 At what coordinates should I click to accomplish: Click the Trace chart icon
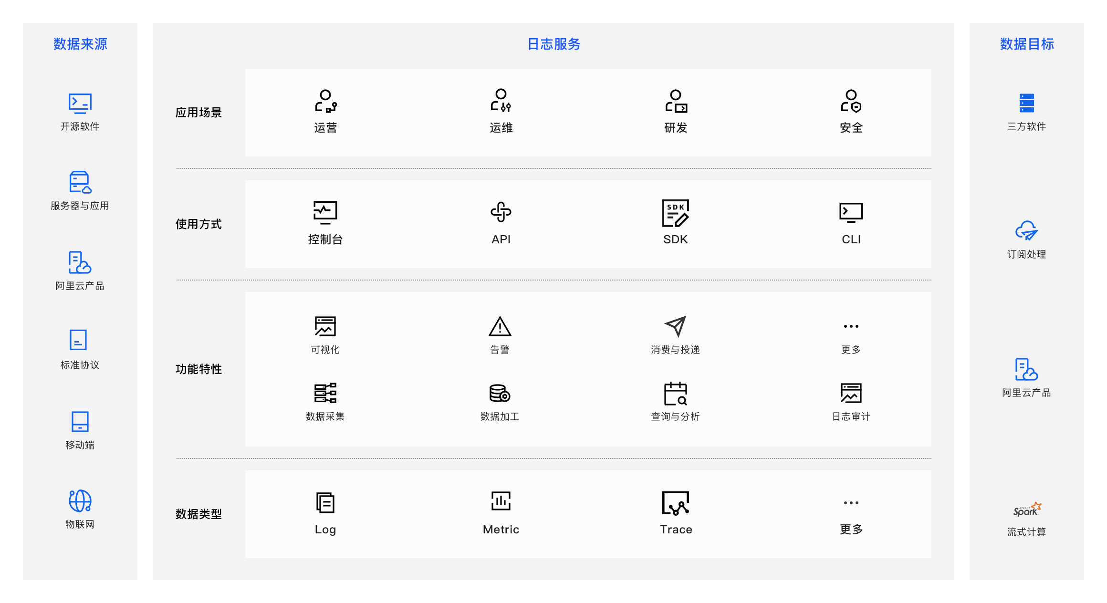pos(675,503)
